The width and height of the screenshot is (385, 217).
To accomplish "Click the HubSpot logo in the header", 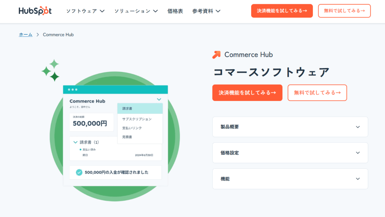I will point(35,11).
